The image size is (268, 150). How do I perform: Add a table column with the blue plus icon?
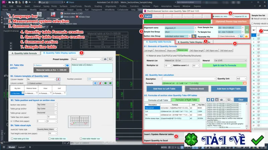click(95, 83)
